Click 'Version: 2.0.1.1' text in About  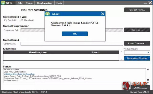point(61,25)
